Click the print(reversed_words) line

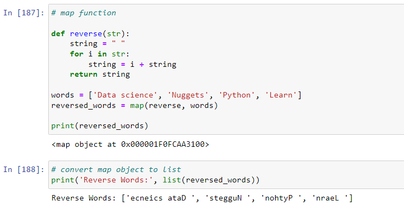click(100, 126)
